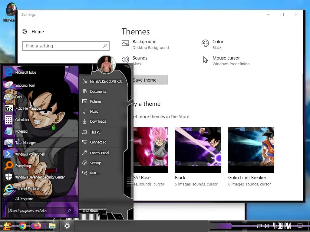Viewport: 310px width, 232px height.
Task: Maximize the Settings window
Action: 282,14
